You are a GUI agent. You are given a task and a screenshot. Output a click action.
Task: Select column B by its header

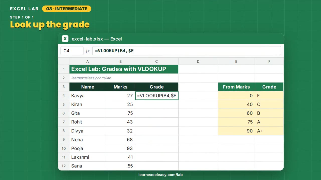click(121, 61)
